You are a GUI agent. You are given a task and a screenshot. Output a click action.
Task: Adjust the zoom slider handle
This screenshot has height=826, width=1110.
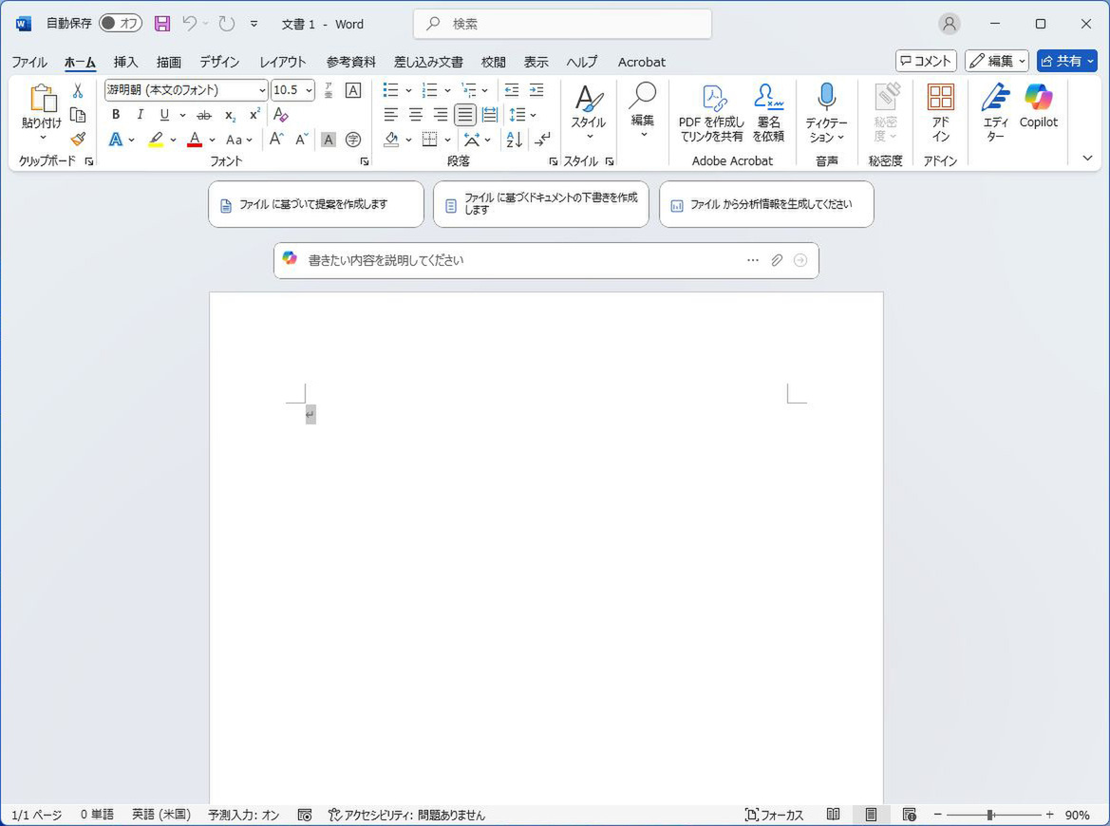tap(990, 816)
